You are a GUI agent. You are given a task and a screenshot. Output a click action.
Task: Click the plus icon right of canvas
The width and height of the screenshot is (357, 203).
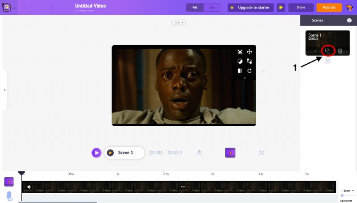(263, 71)
